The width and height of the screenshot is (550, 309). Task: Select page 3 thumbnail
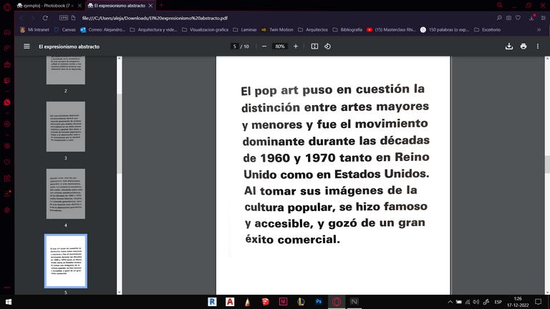point(66,127)
